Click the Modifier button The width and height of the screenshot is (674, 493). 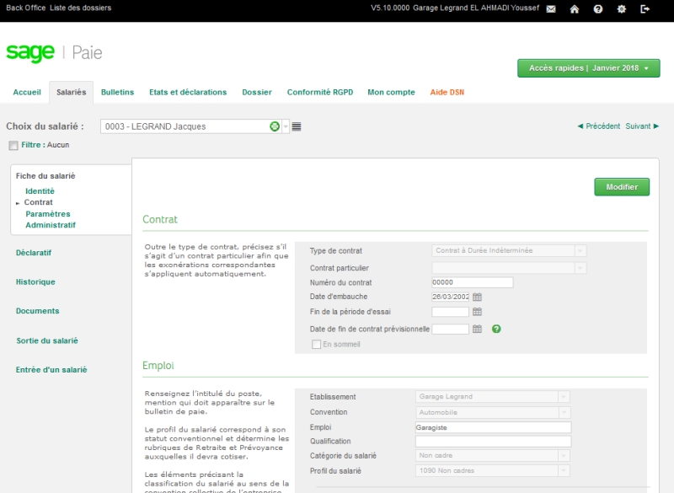coord(622,187)
